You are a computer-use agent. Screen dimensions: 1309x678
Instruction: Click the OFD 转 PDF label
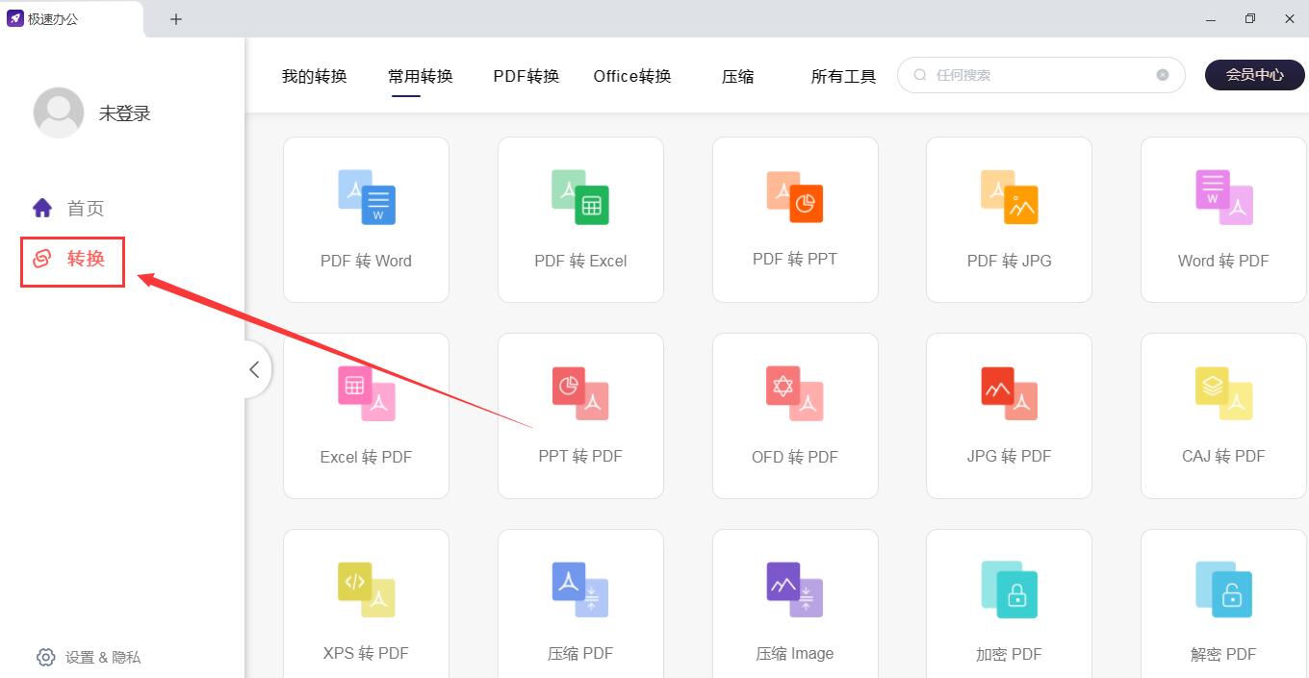795,457
